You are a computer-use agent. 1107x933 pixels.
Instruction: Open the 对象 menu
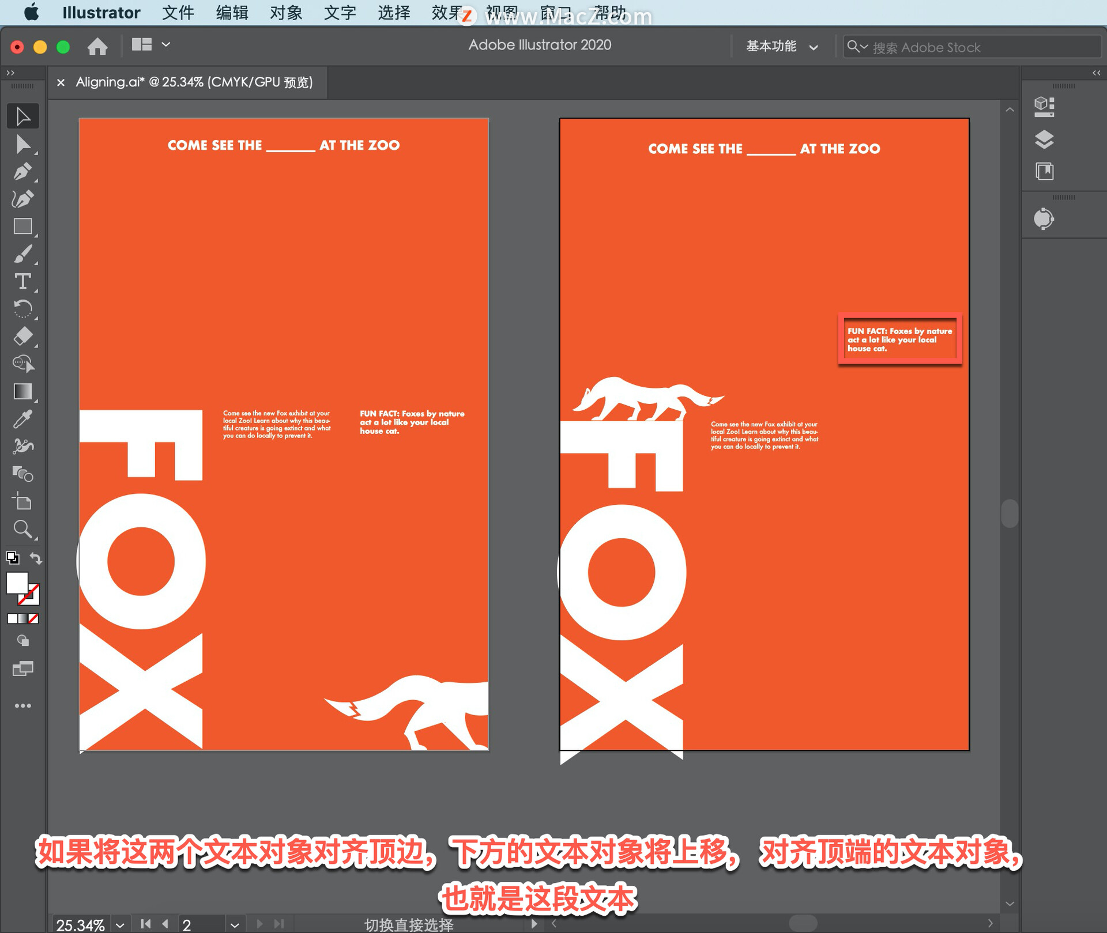286,12
